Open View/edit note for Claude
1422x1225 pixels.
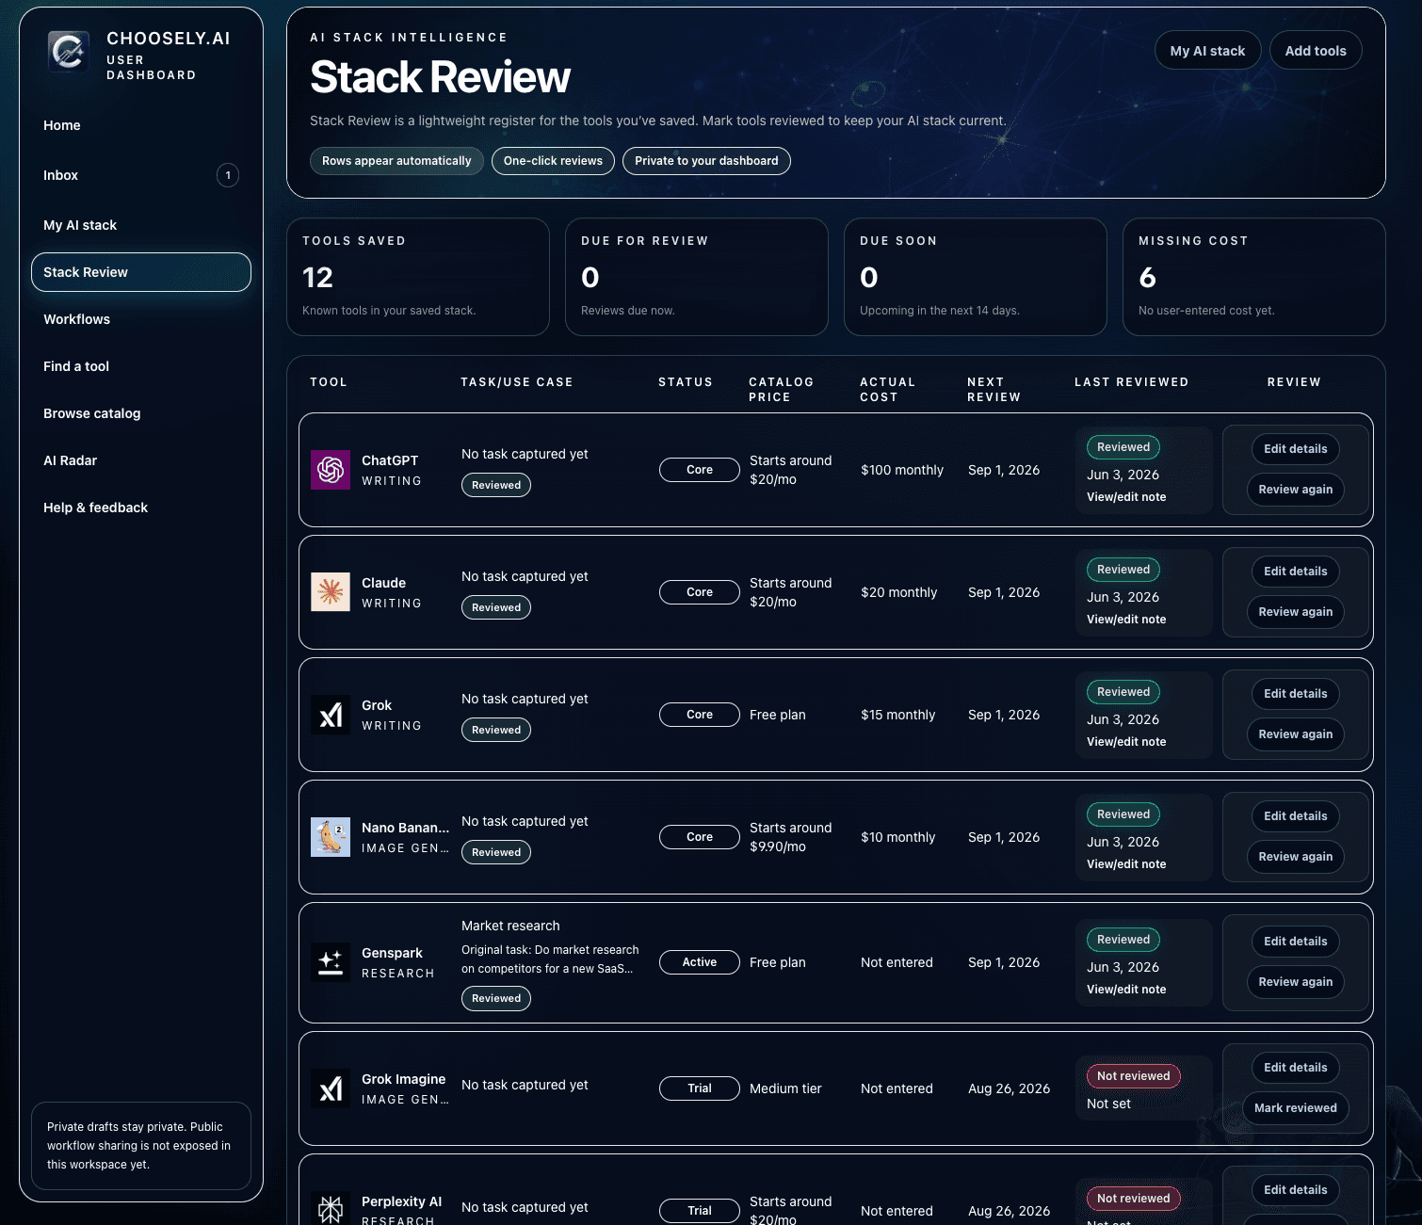tap(1126, 620)
